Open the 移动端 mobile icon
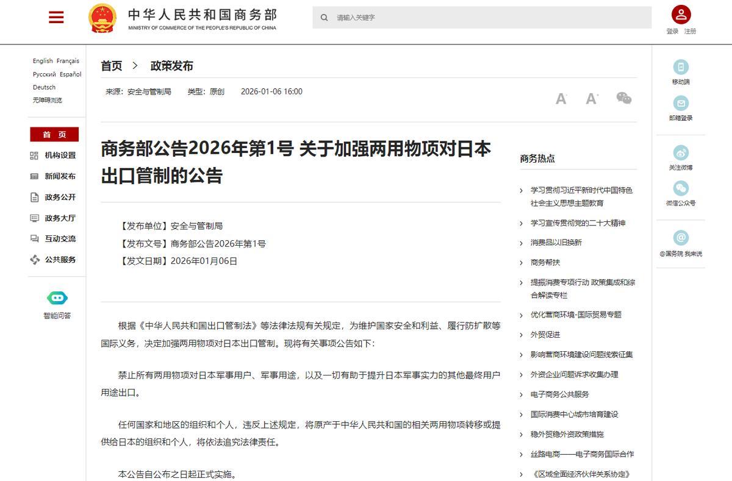The width and height of the screenshot is (732, 481). tap(681, 67)
